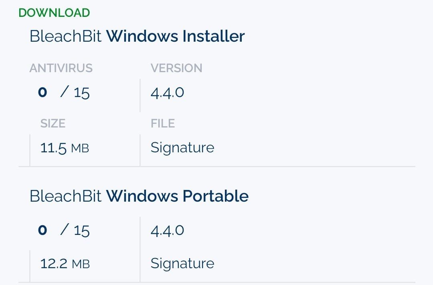
Task: Click the SIZE column label
Action: coord(53,123)
